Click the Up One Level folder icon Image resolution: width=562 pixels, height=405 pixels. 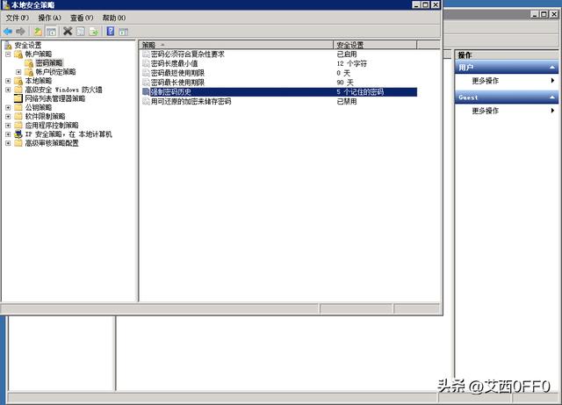pos(38,32)
